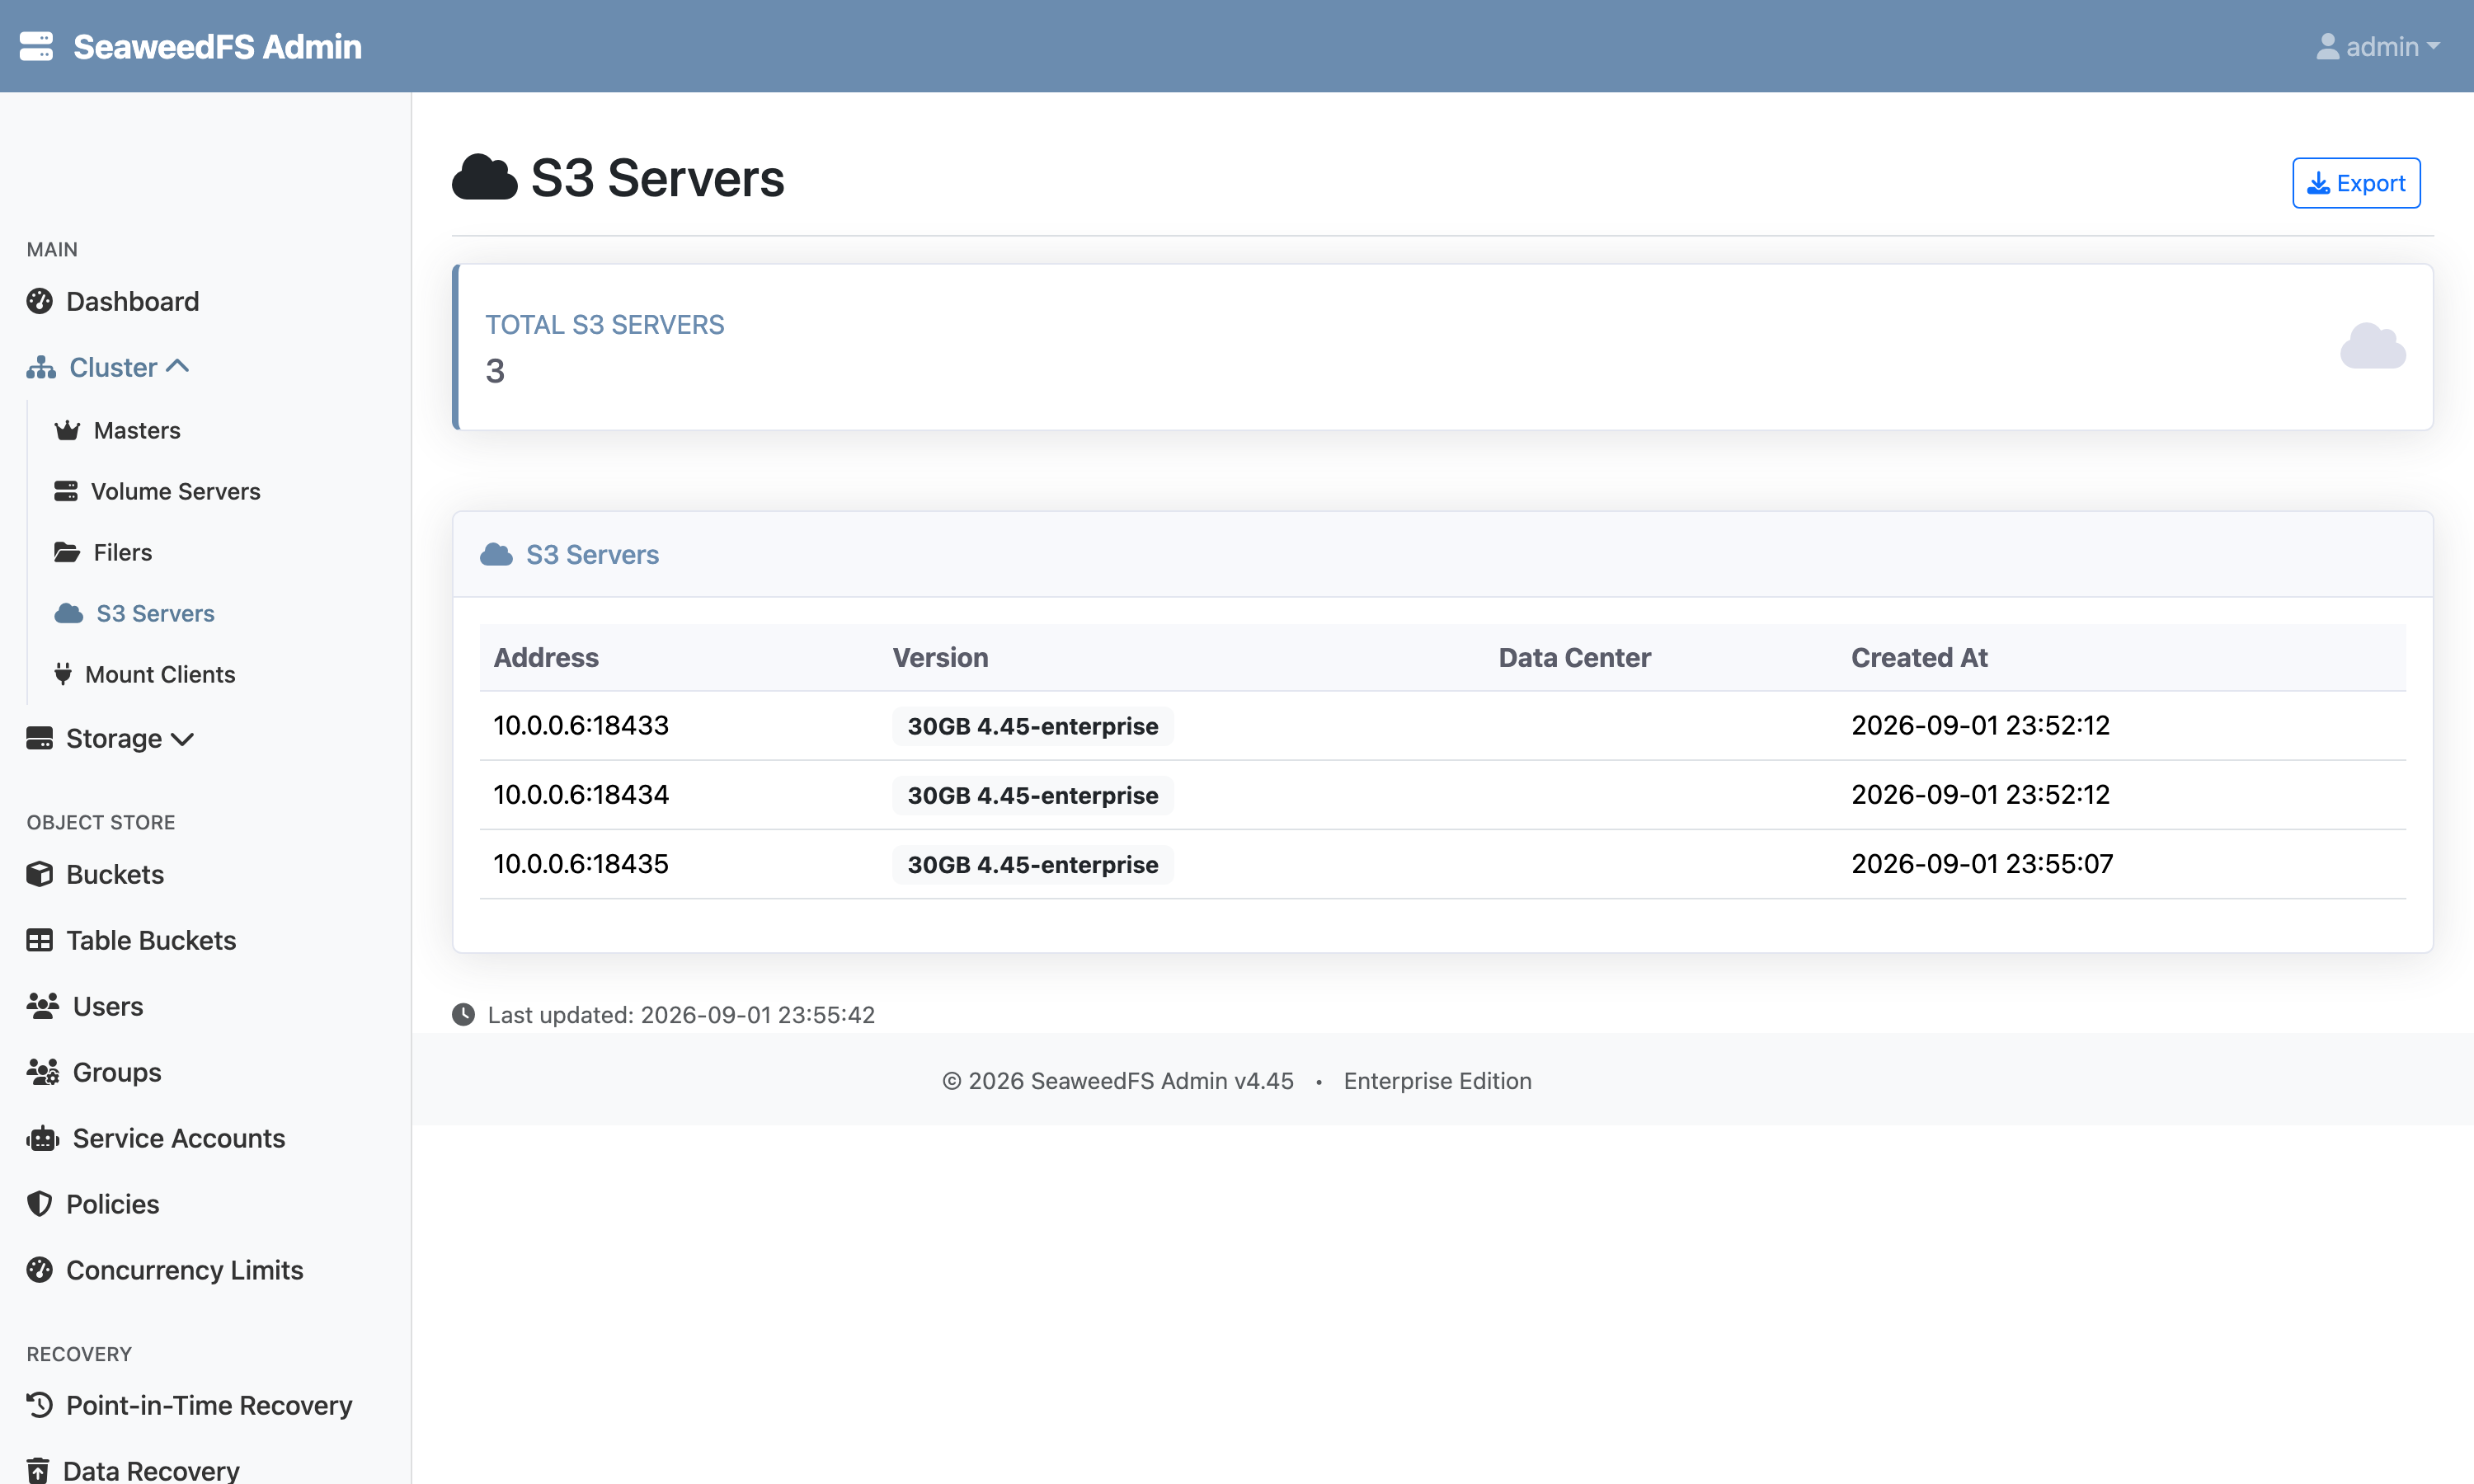This screenshot has width=2474, height=1484.
Task: Open Point-in-Time Recovery page
Action: [x=209, y=1405]
